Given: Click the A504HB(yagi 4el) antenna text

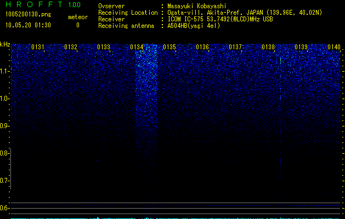Looking at the screenshot, I should pyautogui.click(x=194, y=26).
